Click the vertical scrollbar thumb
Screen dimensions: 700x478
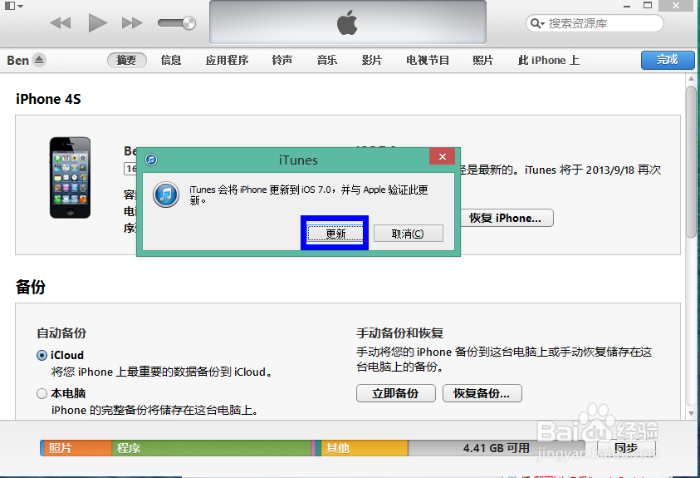[x=691, y=162]
